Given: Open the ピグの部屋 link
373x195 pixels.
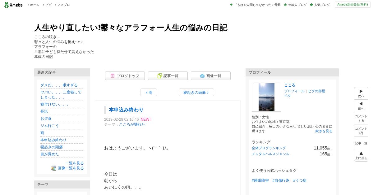Looking at the screenshot, I should (x=316, y=91).
